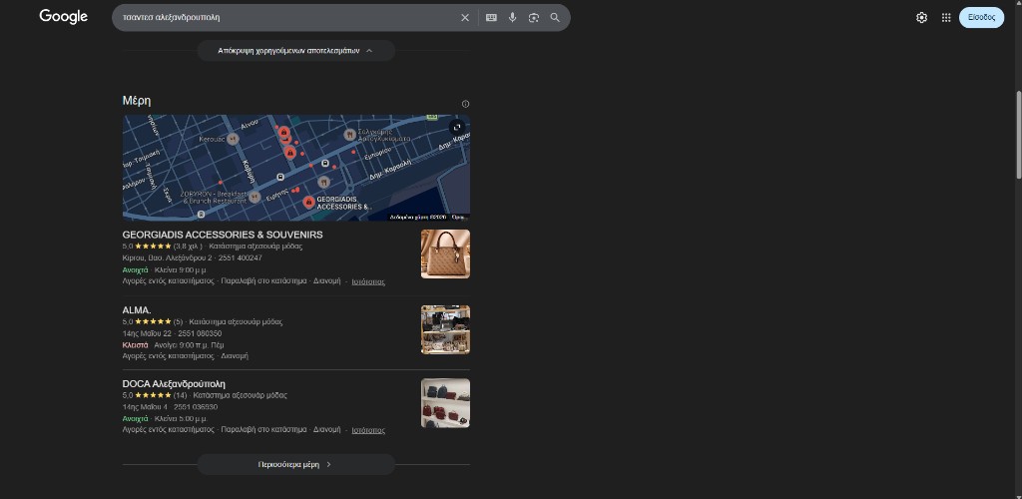Submit search with magnifying glass icon
The height and width of the screenshot is (499, 1022).
[555, 18]
